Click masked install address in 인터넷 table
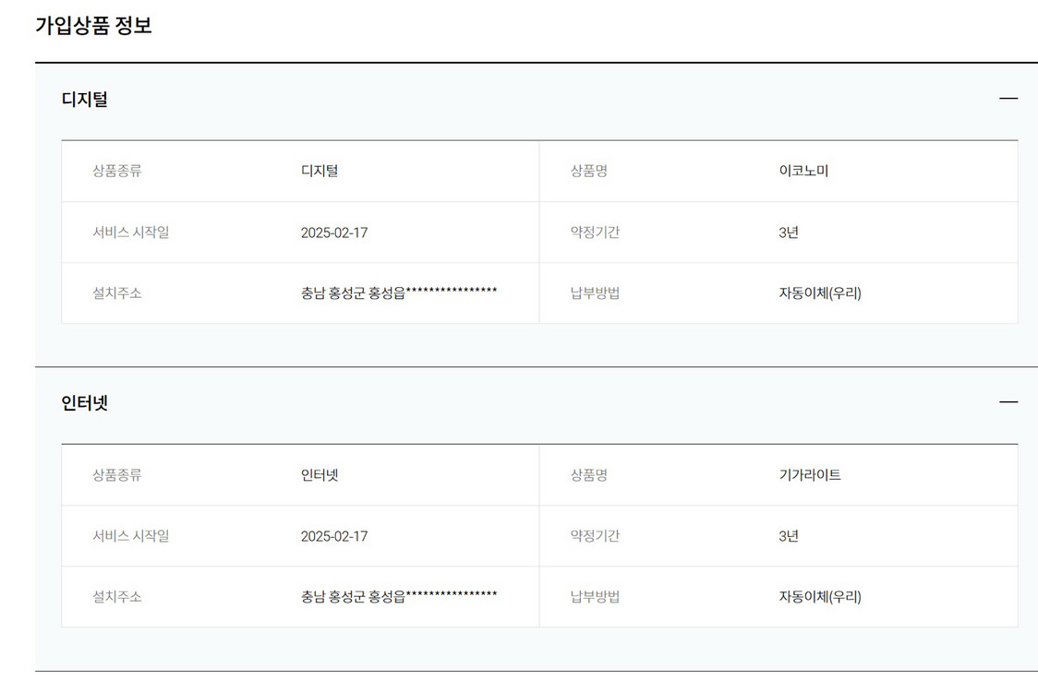This screenshot has width=1038, height=692. [399, 596]
